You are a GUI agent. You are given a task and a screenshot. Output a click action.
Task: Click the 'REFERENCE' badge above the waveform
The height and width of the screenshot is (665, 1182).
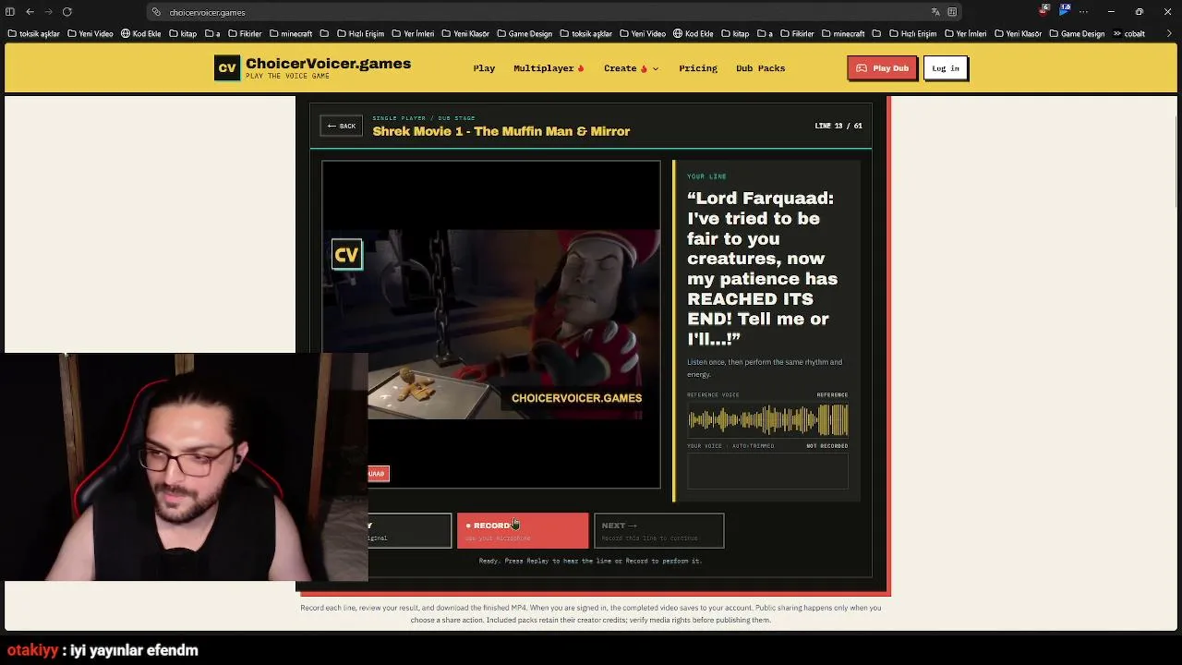pyautogui.click(x=832, y=395)
